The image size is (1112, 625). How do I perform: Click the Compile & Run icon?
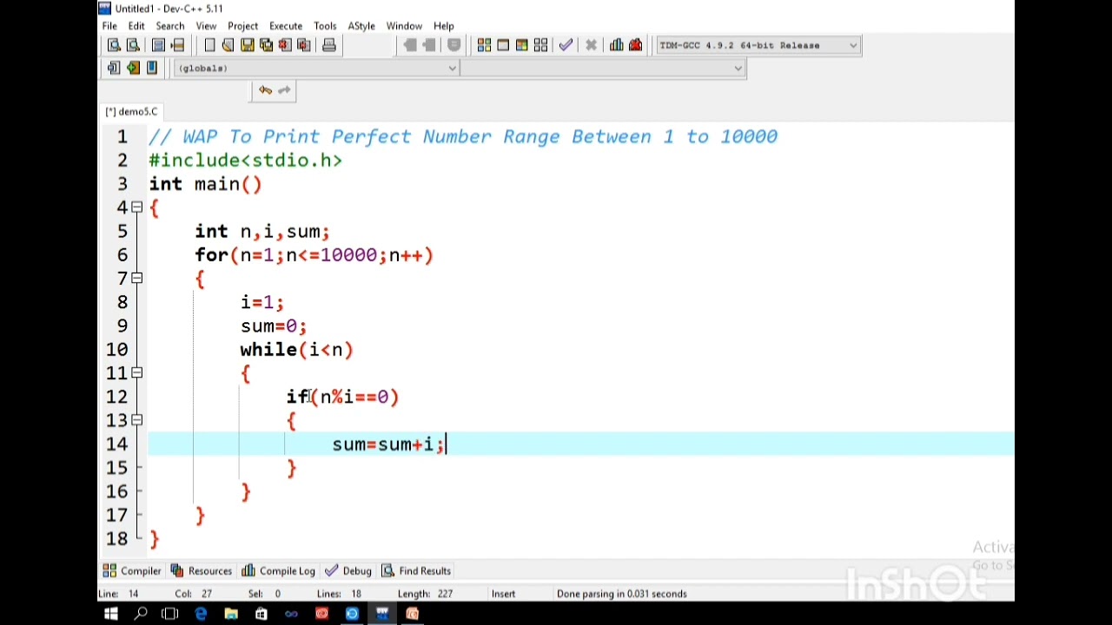(x=522, y=45)
